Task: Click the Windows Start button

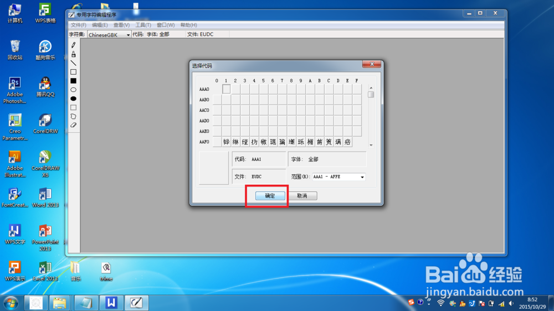Action: pyautogui.click(x=11, y=303)
